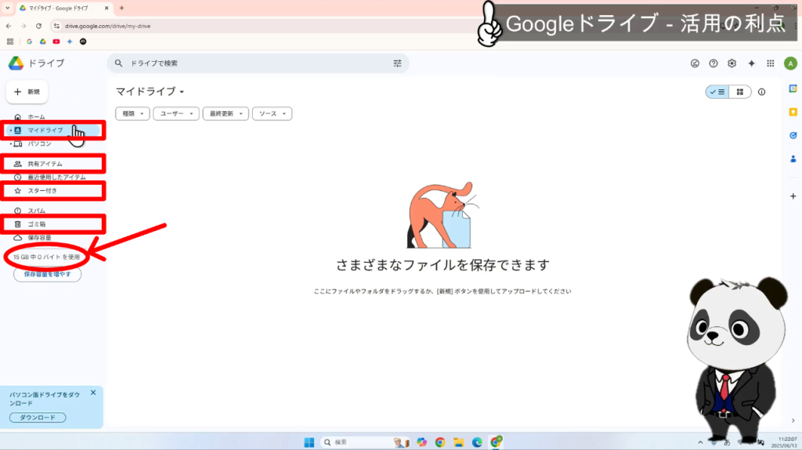Viewport: 802px width, 450px height.
Task: Open the ソース filter dropdown
Action: pos(272,113)
